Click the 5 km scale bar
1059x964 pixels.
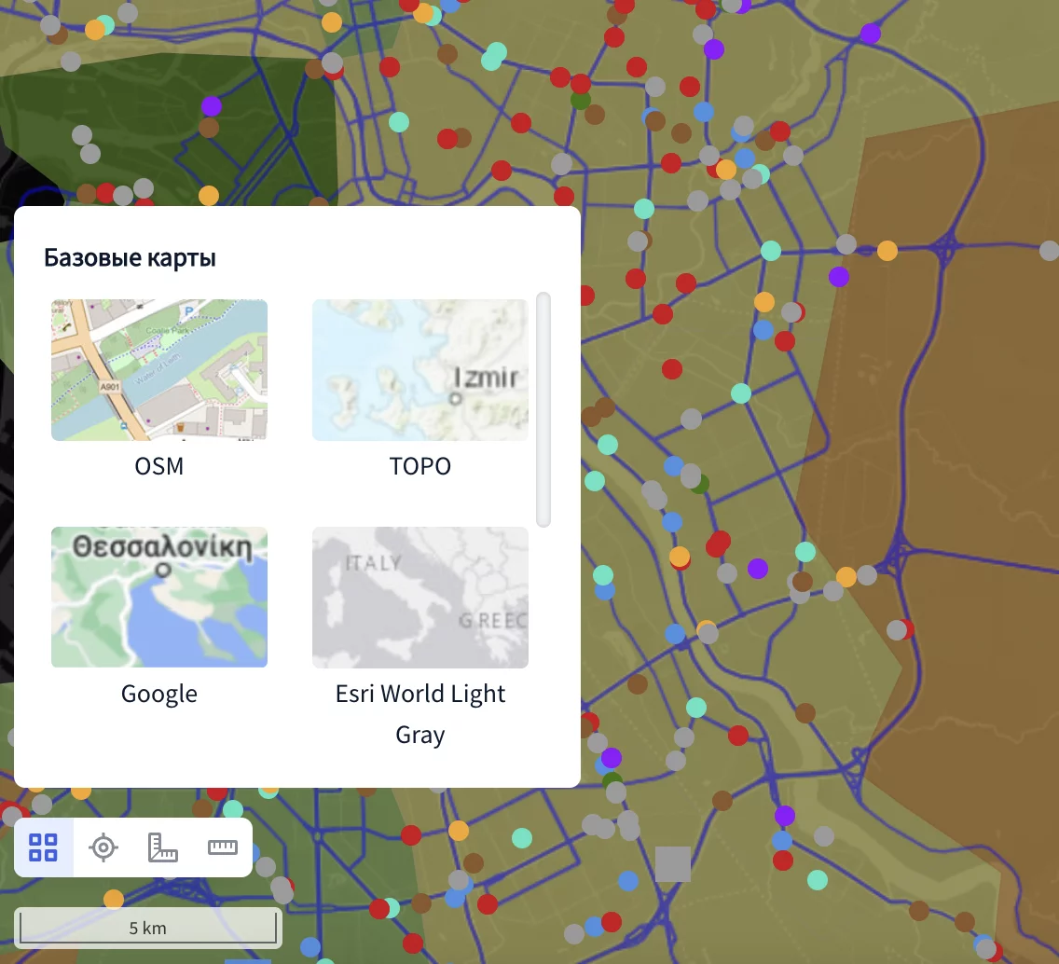coord(148,928)
